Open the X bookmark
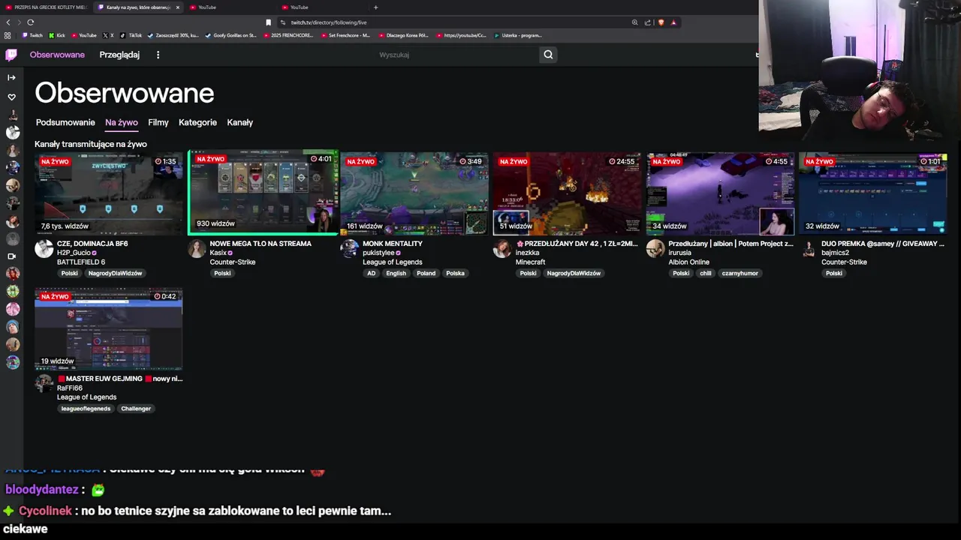 [109, 35]
